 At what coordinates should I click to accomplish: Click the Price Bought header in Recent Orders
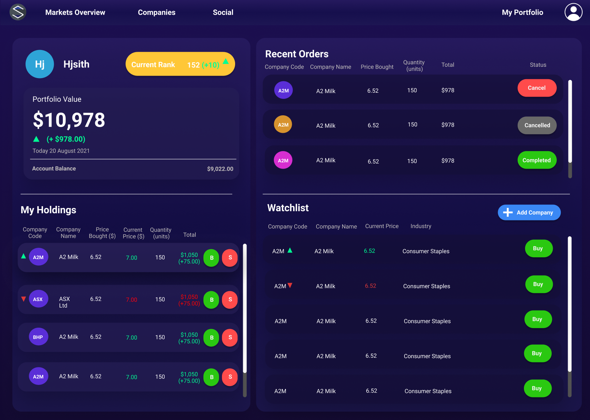tap(377, 67)
